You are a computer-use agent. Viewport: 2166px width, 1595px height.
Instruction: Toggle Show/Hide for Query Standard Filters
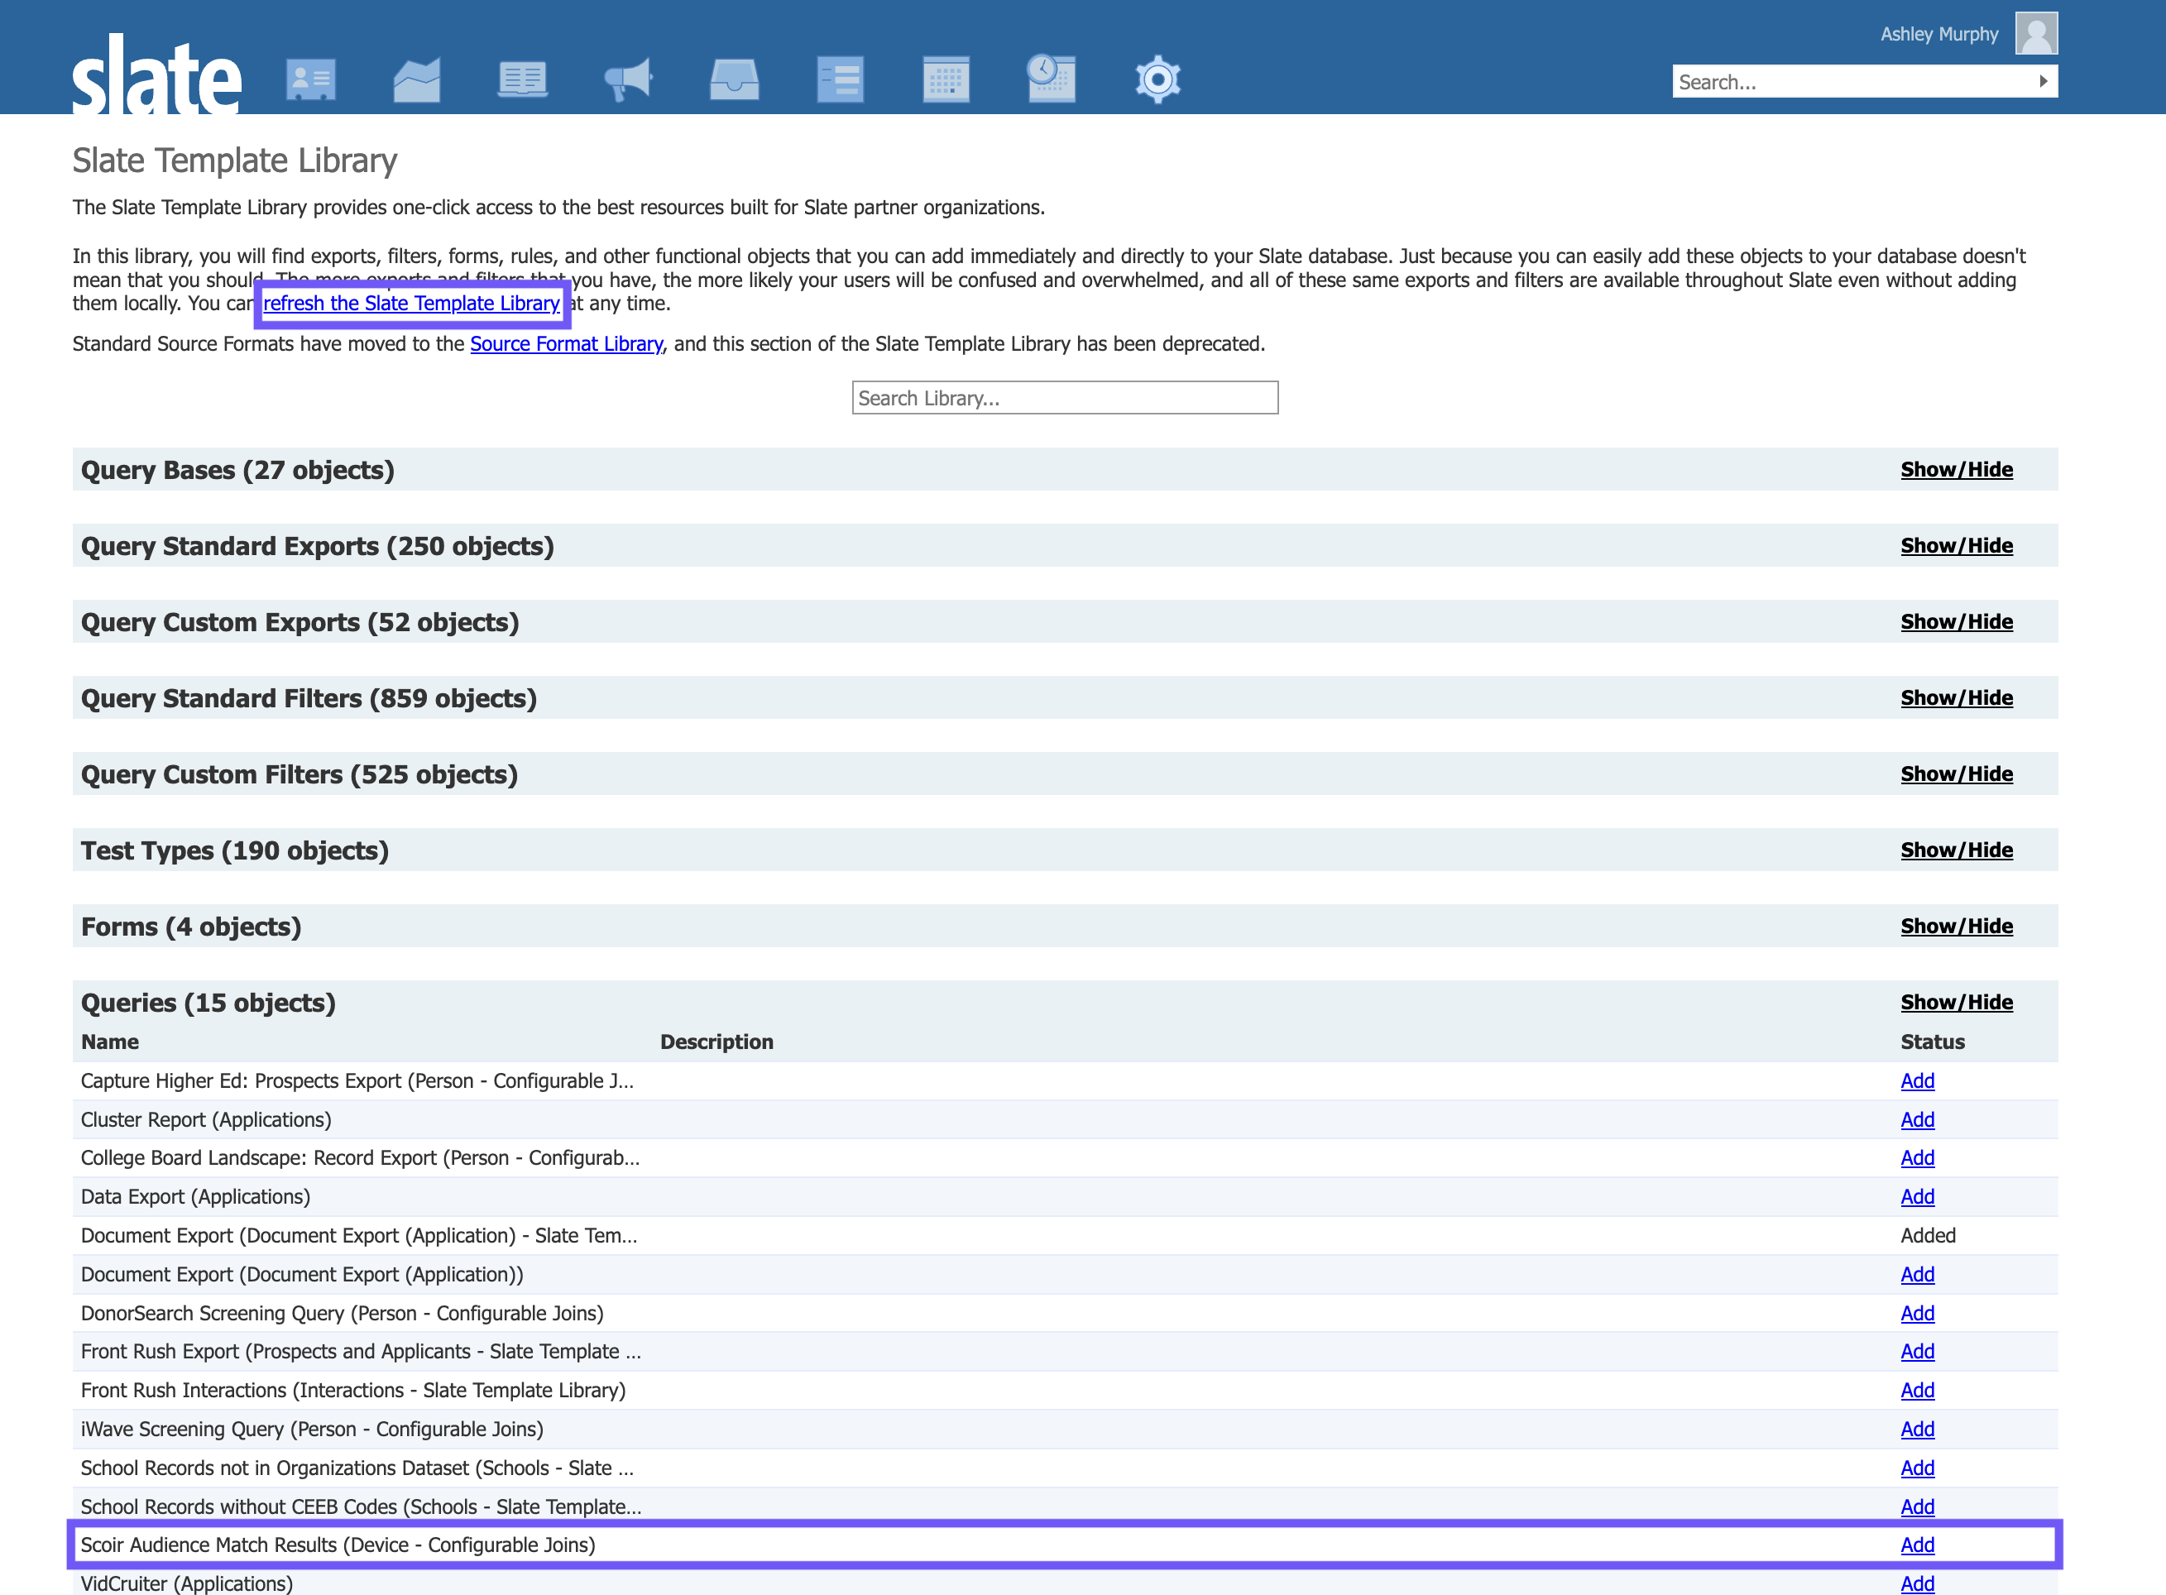click(1957, 698)
